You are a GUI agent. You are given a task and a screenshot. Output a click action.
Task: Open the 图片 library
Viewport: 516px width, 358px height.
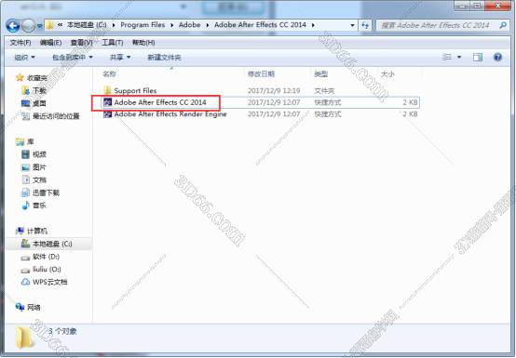point(39,167)
